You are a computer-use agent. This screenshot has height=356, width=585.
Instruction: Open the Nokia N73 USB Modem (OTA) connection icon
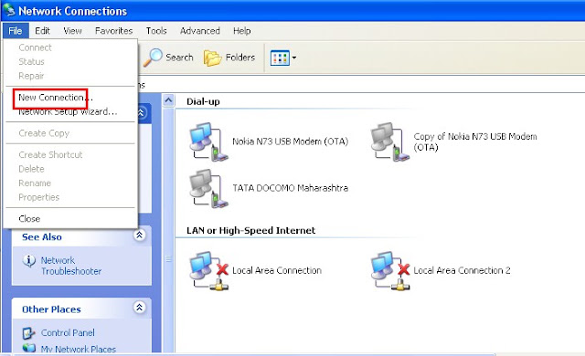(x=208, y=141)
